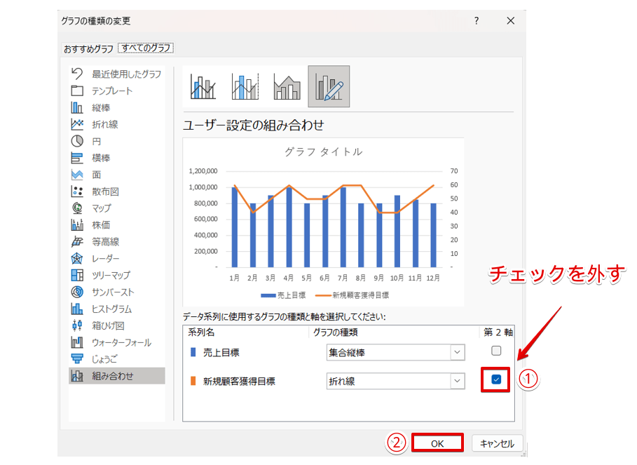Choose the レーダー radar chart category
Viewport: 637px width, 465px height.
coord(105,258)
